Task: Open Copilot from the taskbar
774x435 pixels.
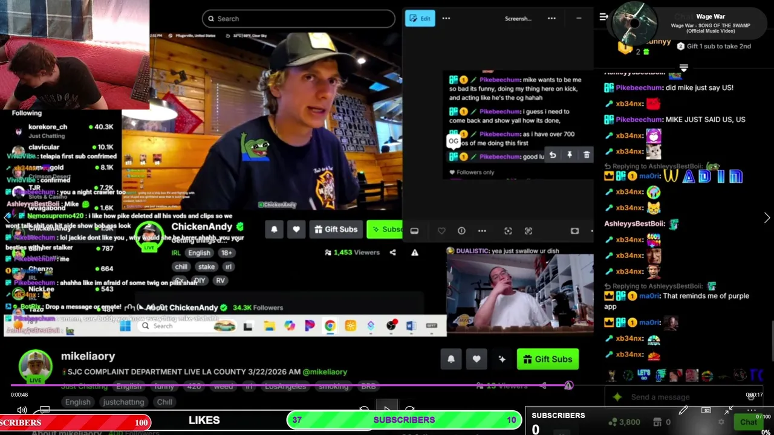Action: coord(290,326)
